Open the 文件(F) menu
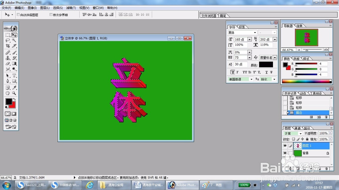Screen dimensions: 339x190 [6, 8]
